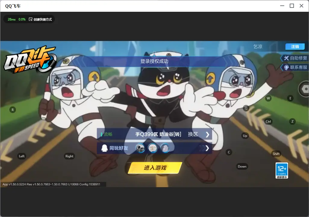Open the 12+ CADPA age rating notice
The image size is (309, 217).
pyautogui.click(x=282, y=171)
